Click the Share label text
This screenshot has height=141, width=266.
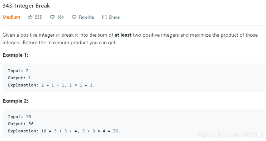[114, 17]
